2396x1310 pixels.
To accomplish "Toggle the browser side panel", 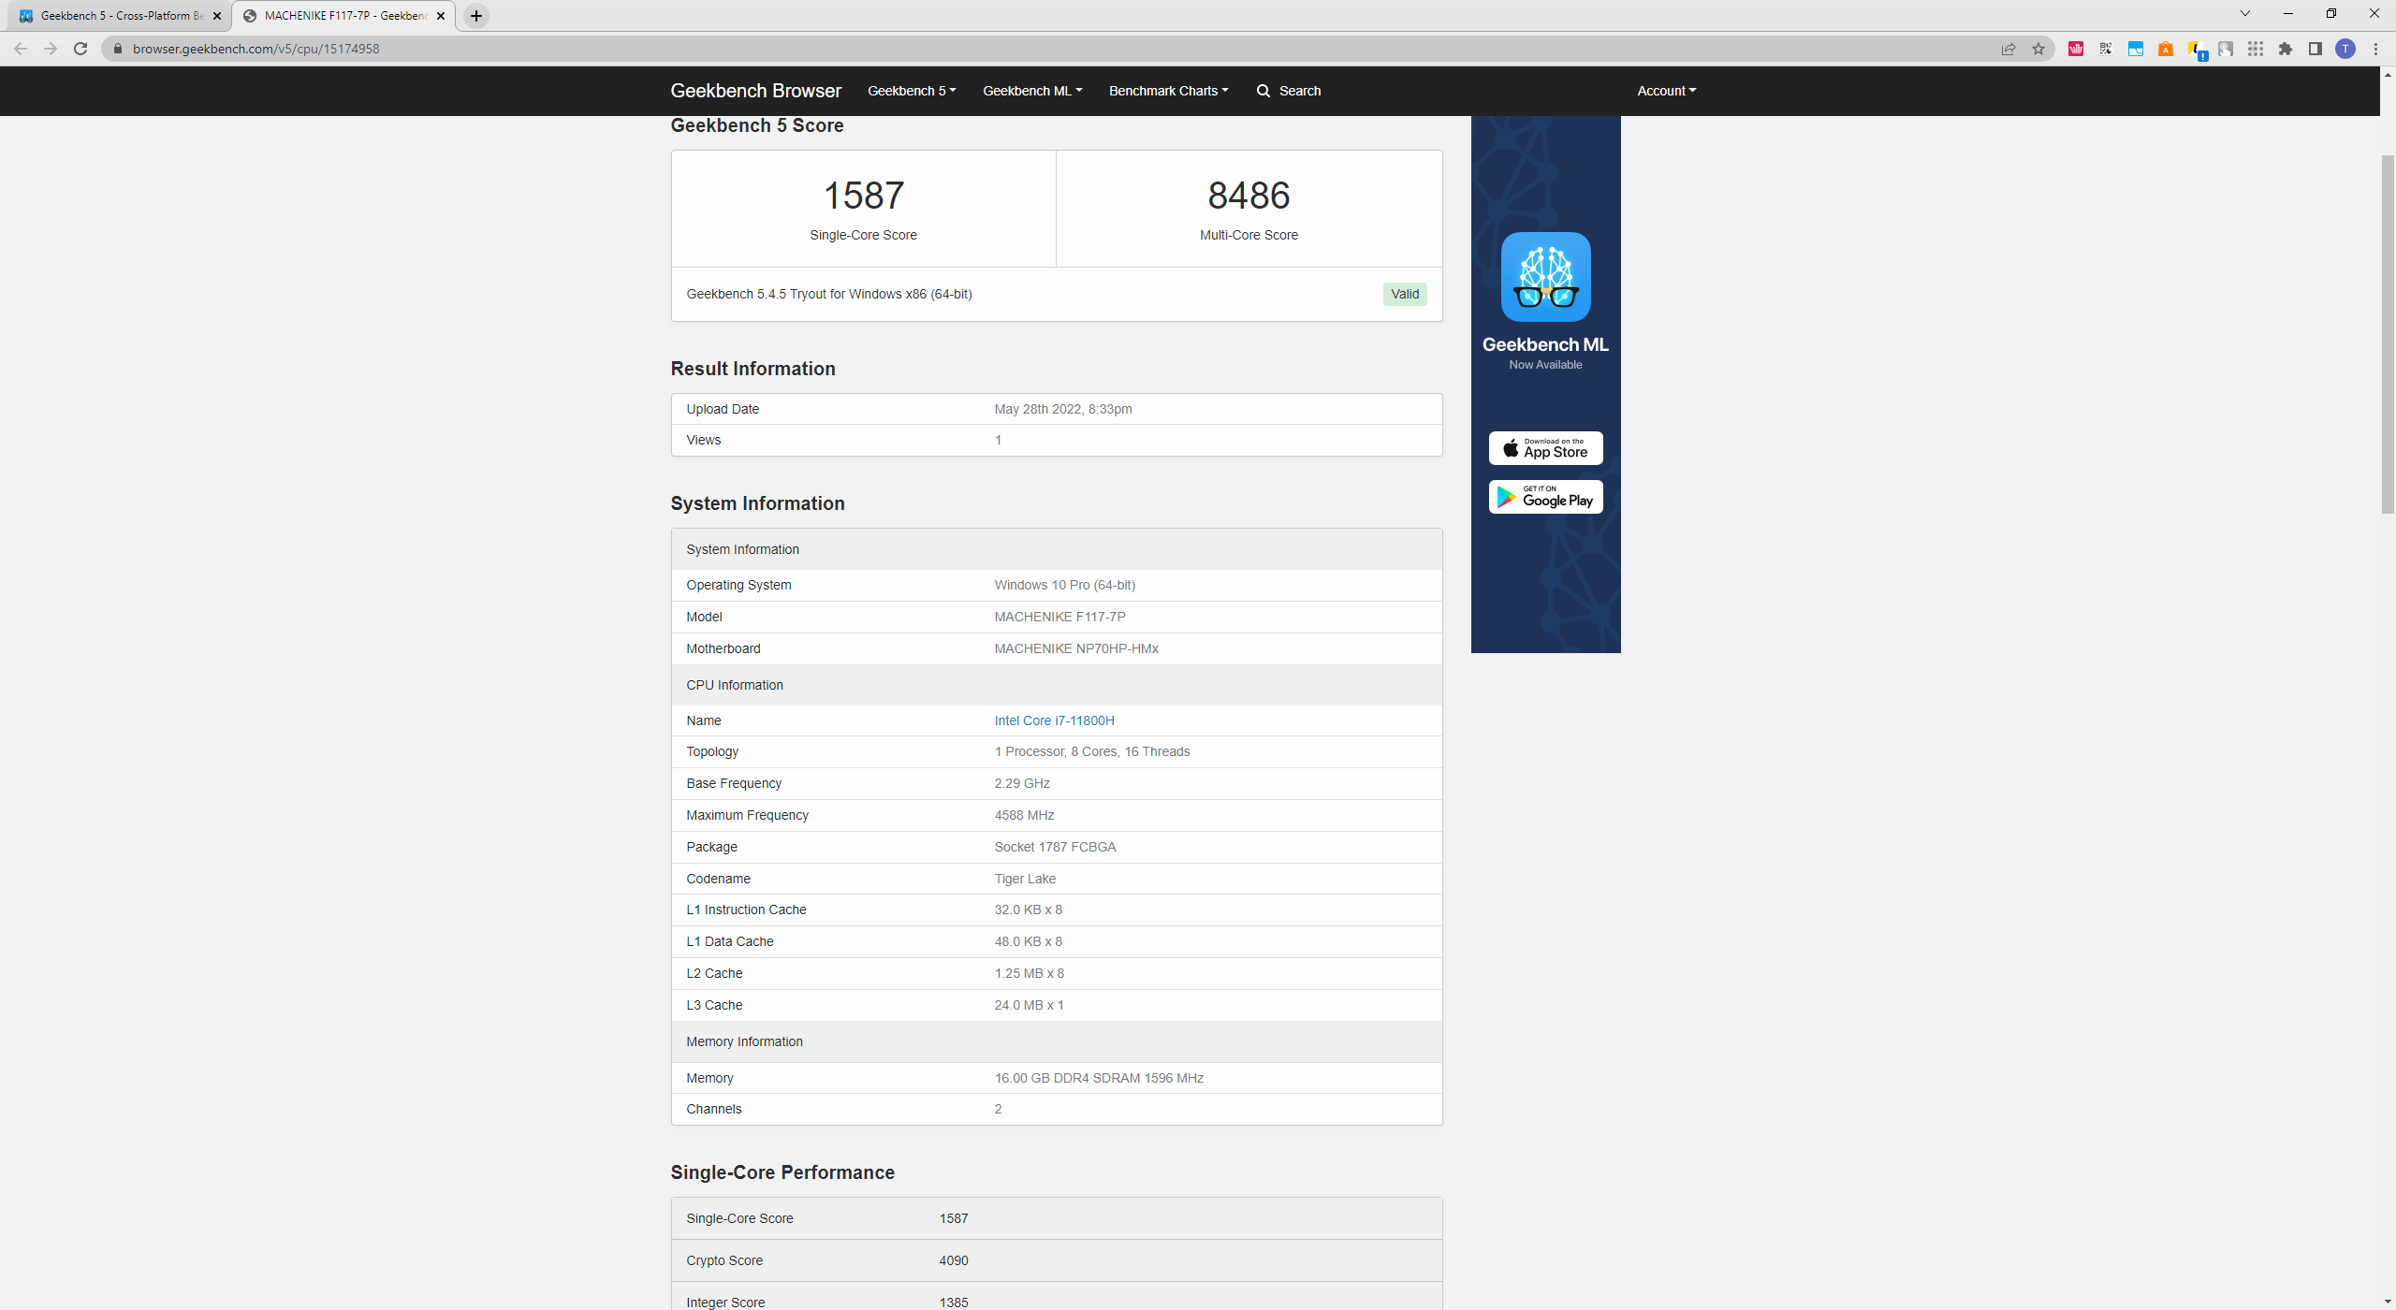I will (x=2316, y=49).
